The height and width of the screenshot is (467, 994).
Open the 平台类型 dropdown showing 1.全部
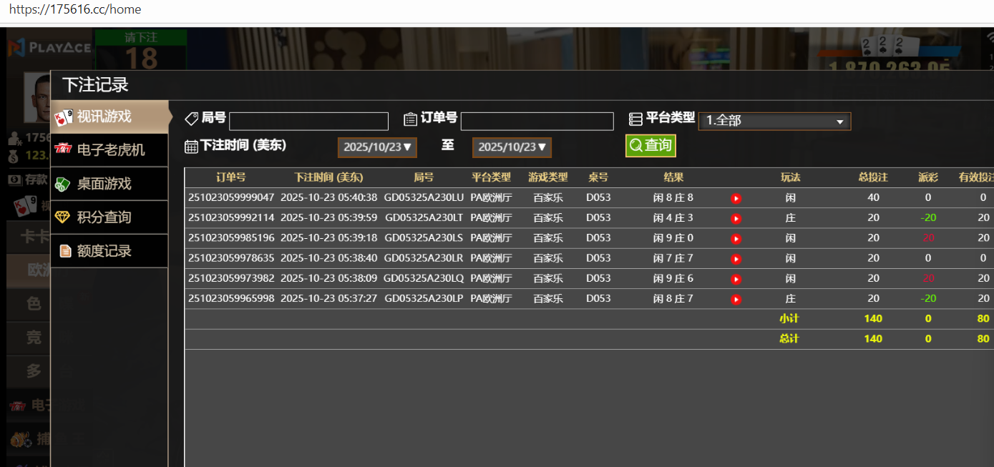pos(774,121)
